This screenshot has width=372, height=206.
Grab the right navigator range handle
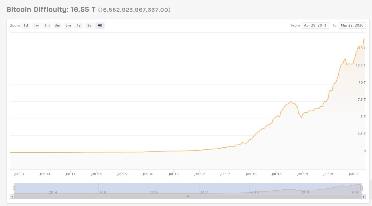(x=362, y=189)
